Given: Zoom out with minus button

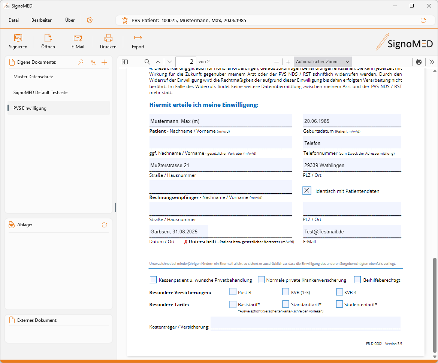Looking at the screenshot, I should [277, 62].
